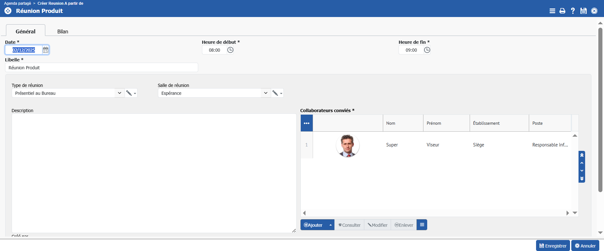The image size is (604, 251).
Task: Open the help question mark icon
Action: [x=573, y=11]
